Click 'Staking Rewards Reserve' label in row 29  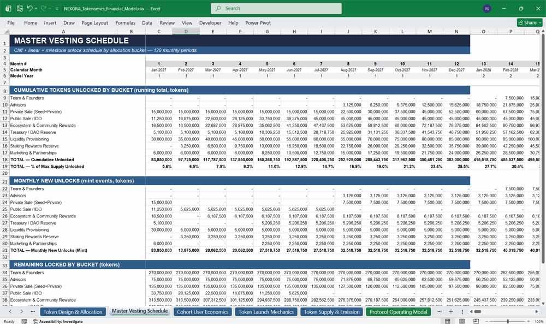(34, 237)
